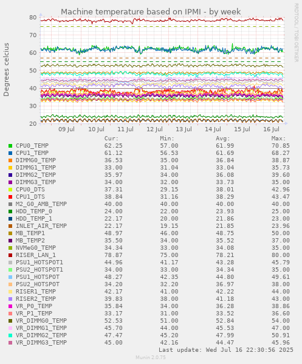
Task: Select the NVMeG0_TEMP legend label
Action: click(36, 248)
